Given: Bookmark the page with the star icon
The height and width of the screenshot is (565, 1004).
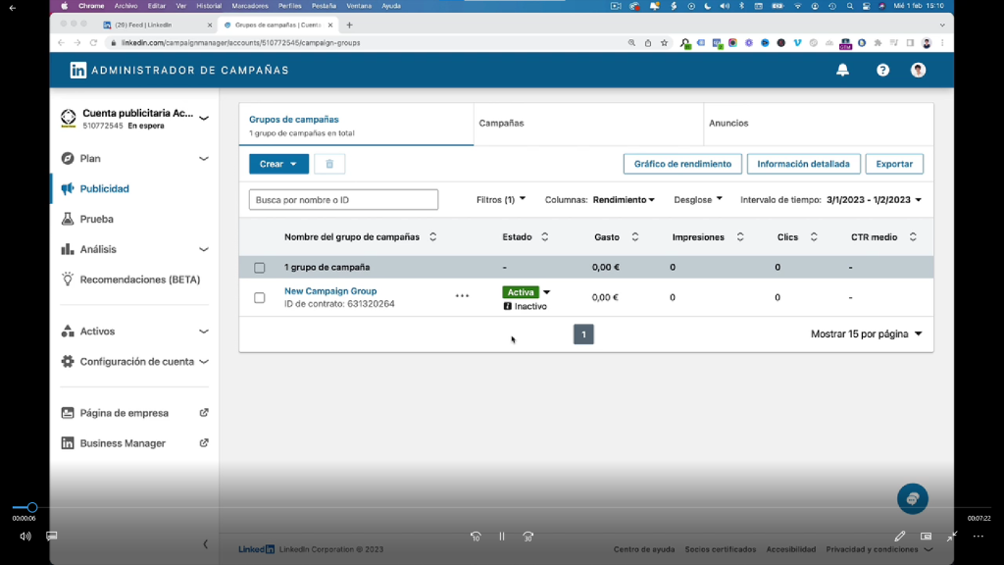Looking at the screenshot, I should pyautogui.click(x=664, y=43).
